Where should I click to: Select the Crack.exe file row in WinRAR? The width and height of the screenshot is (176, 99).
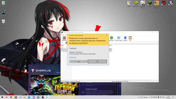(64, 49)
